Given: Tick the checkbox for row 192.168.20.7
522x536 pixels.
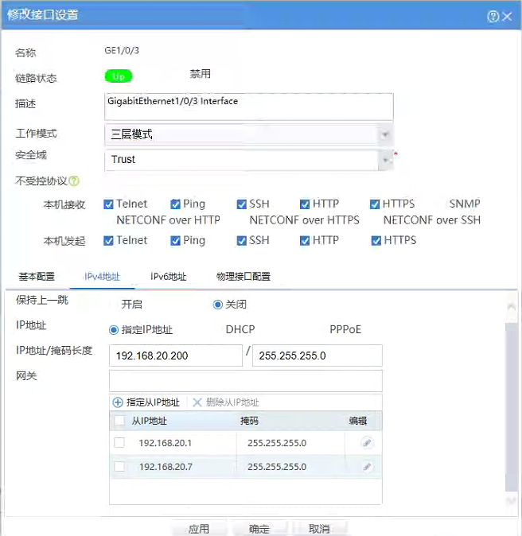Looking at the screenshot, I should tap(119, 466).
